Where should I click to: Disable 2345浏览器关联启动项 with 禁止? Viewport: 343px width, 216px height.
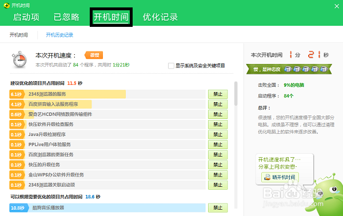218,185
